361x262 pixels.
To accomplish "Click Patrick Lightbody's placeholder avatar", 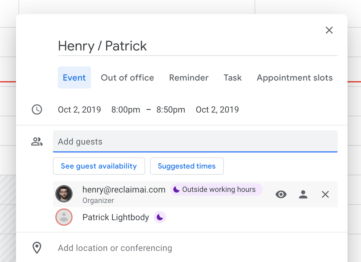I will (x=64, y=217).
